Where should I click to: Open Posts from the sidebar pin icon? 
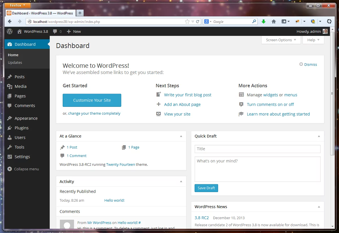click(10, 77)
